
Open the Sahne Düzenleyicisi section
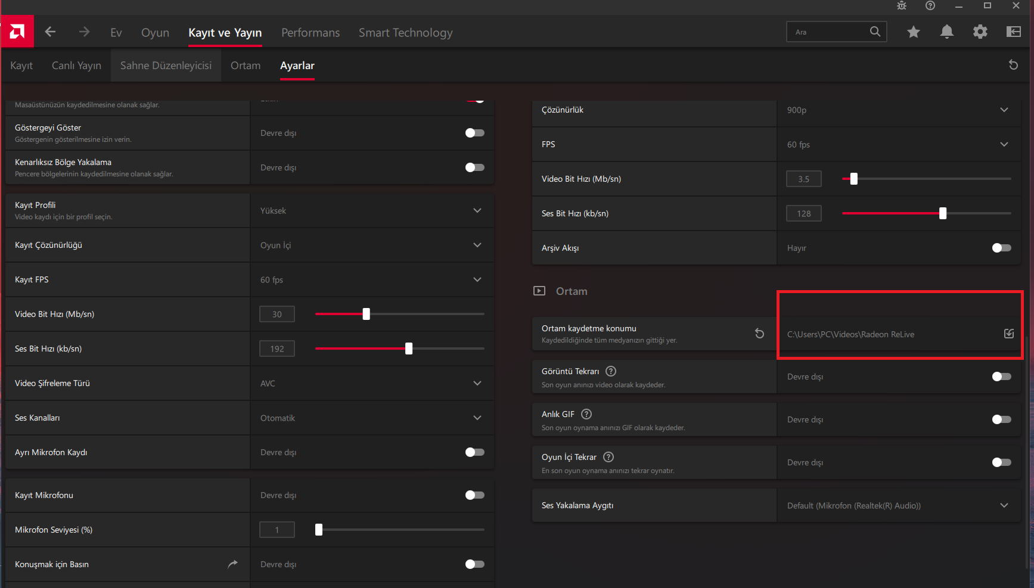click(166, 66)
